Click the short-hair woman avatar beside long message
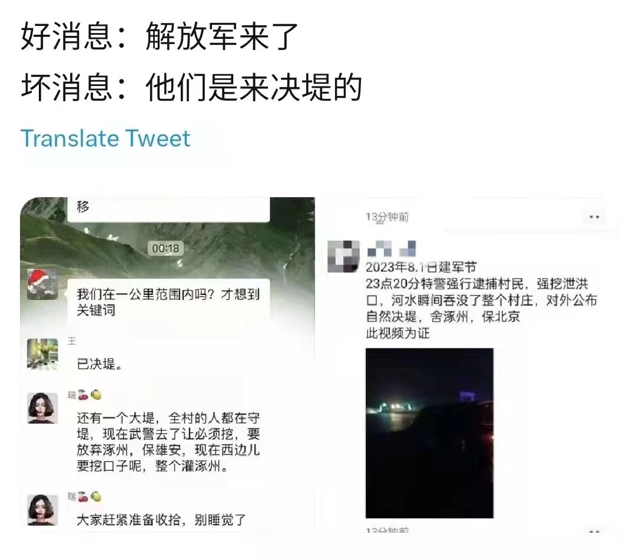636x558 pixels. pyautogui.click(x=42, y=407)
